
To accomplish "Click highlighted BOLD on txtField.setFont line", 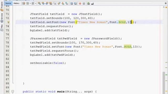I will [122, 22].
